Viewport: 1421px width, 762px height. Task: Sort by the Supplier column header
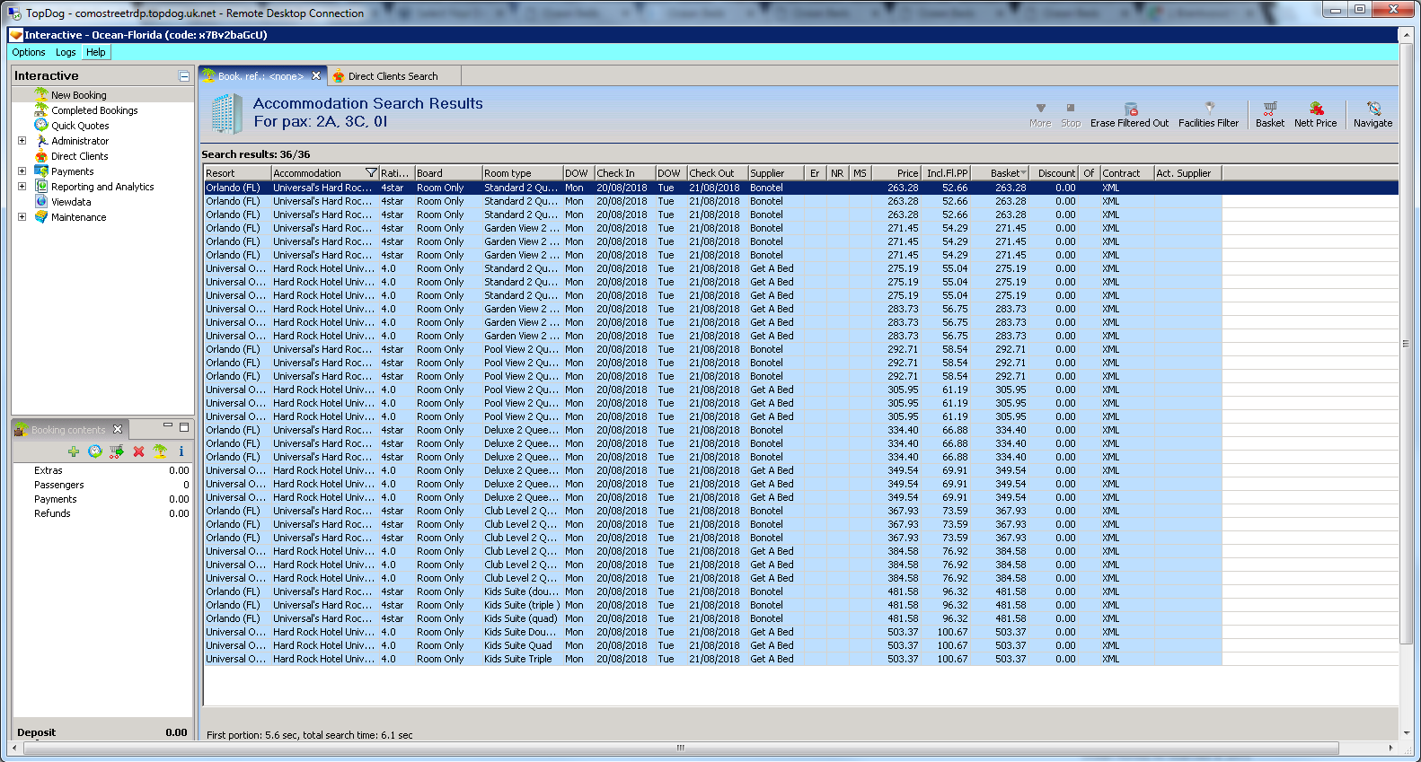click(x=777, y=173)
